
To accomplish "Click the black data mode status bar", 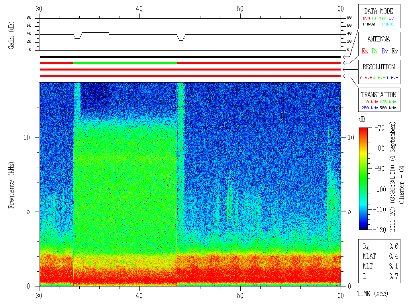I will (x=190, y=57).
